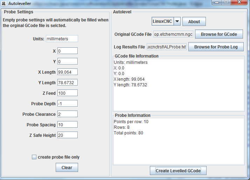Clear the probe settings
Image resolution: width=250 pixels, height=180 pixels.
[x=67, y=167]
